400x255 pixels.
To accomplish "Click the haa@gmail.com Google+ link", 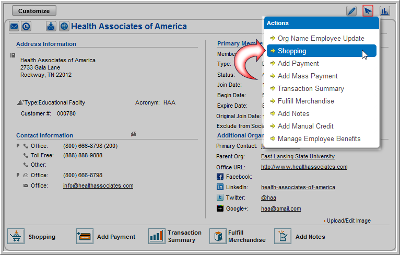I will click(281, 208).
